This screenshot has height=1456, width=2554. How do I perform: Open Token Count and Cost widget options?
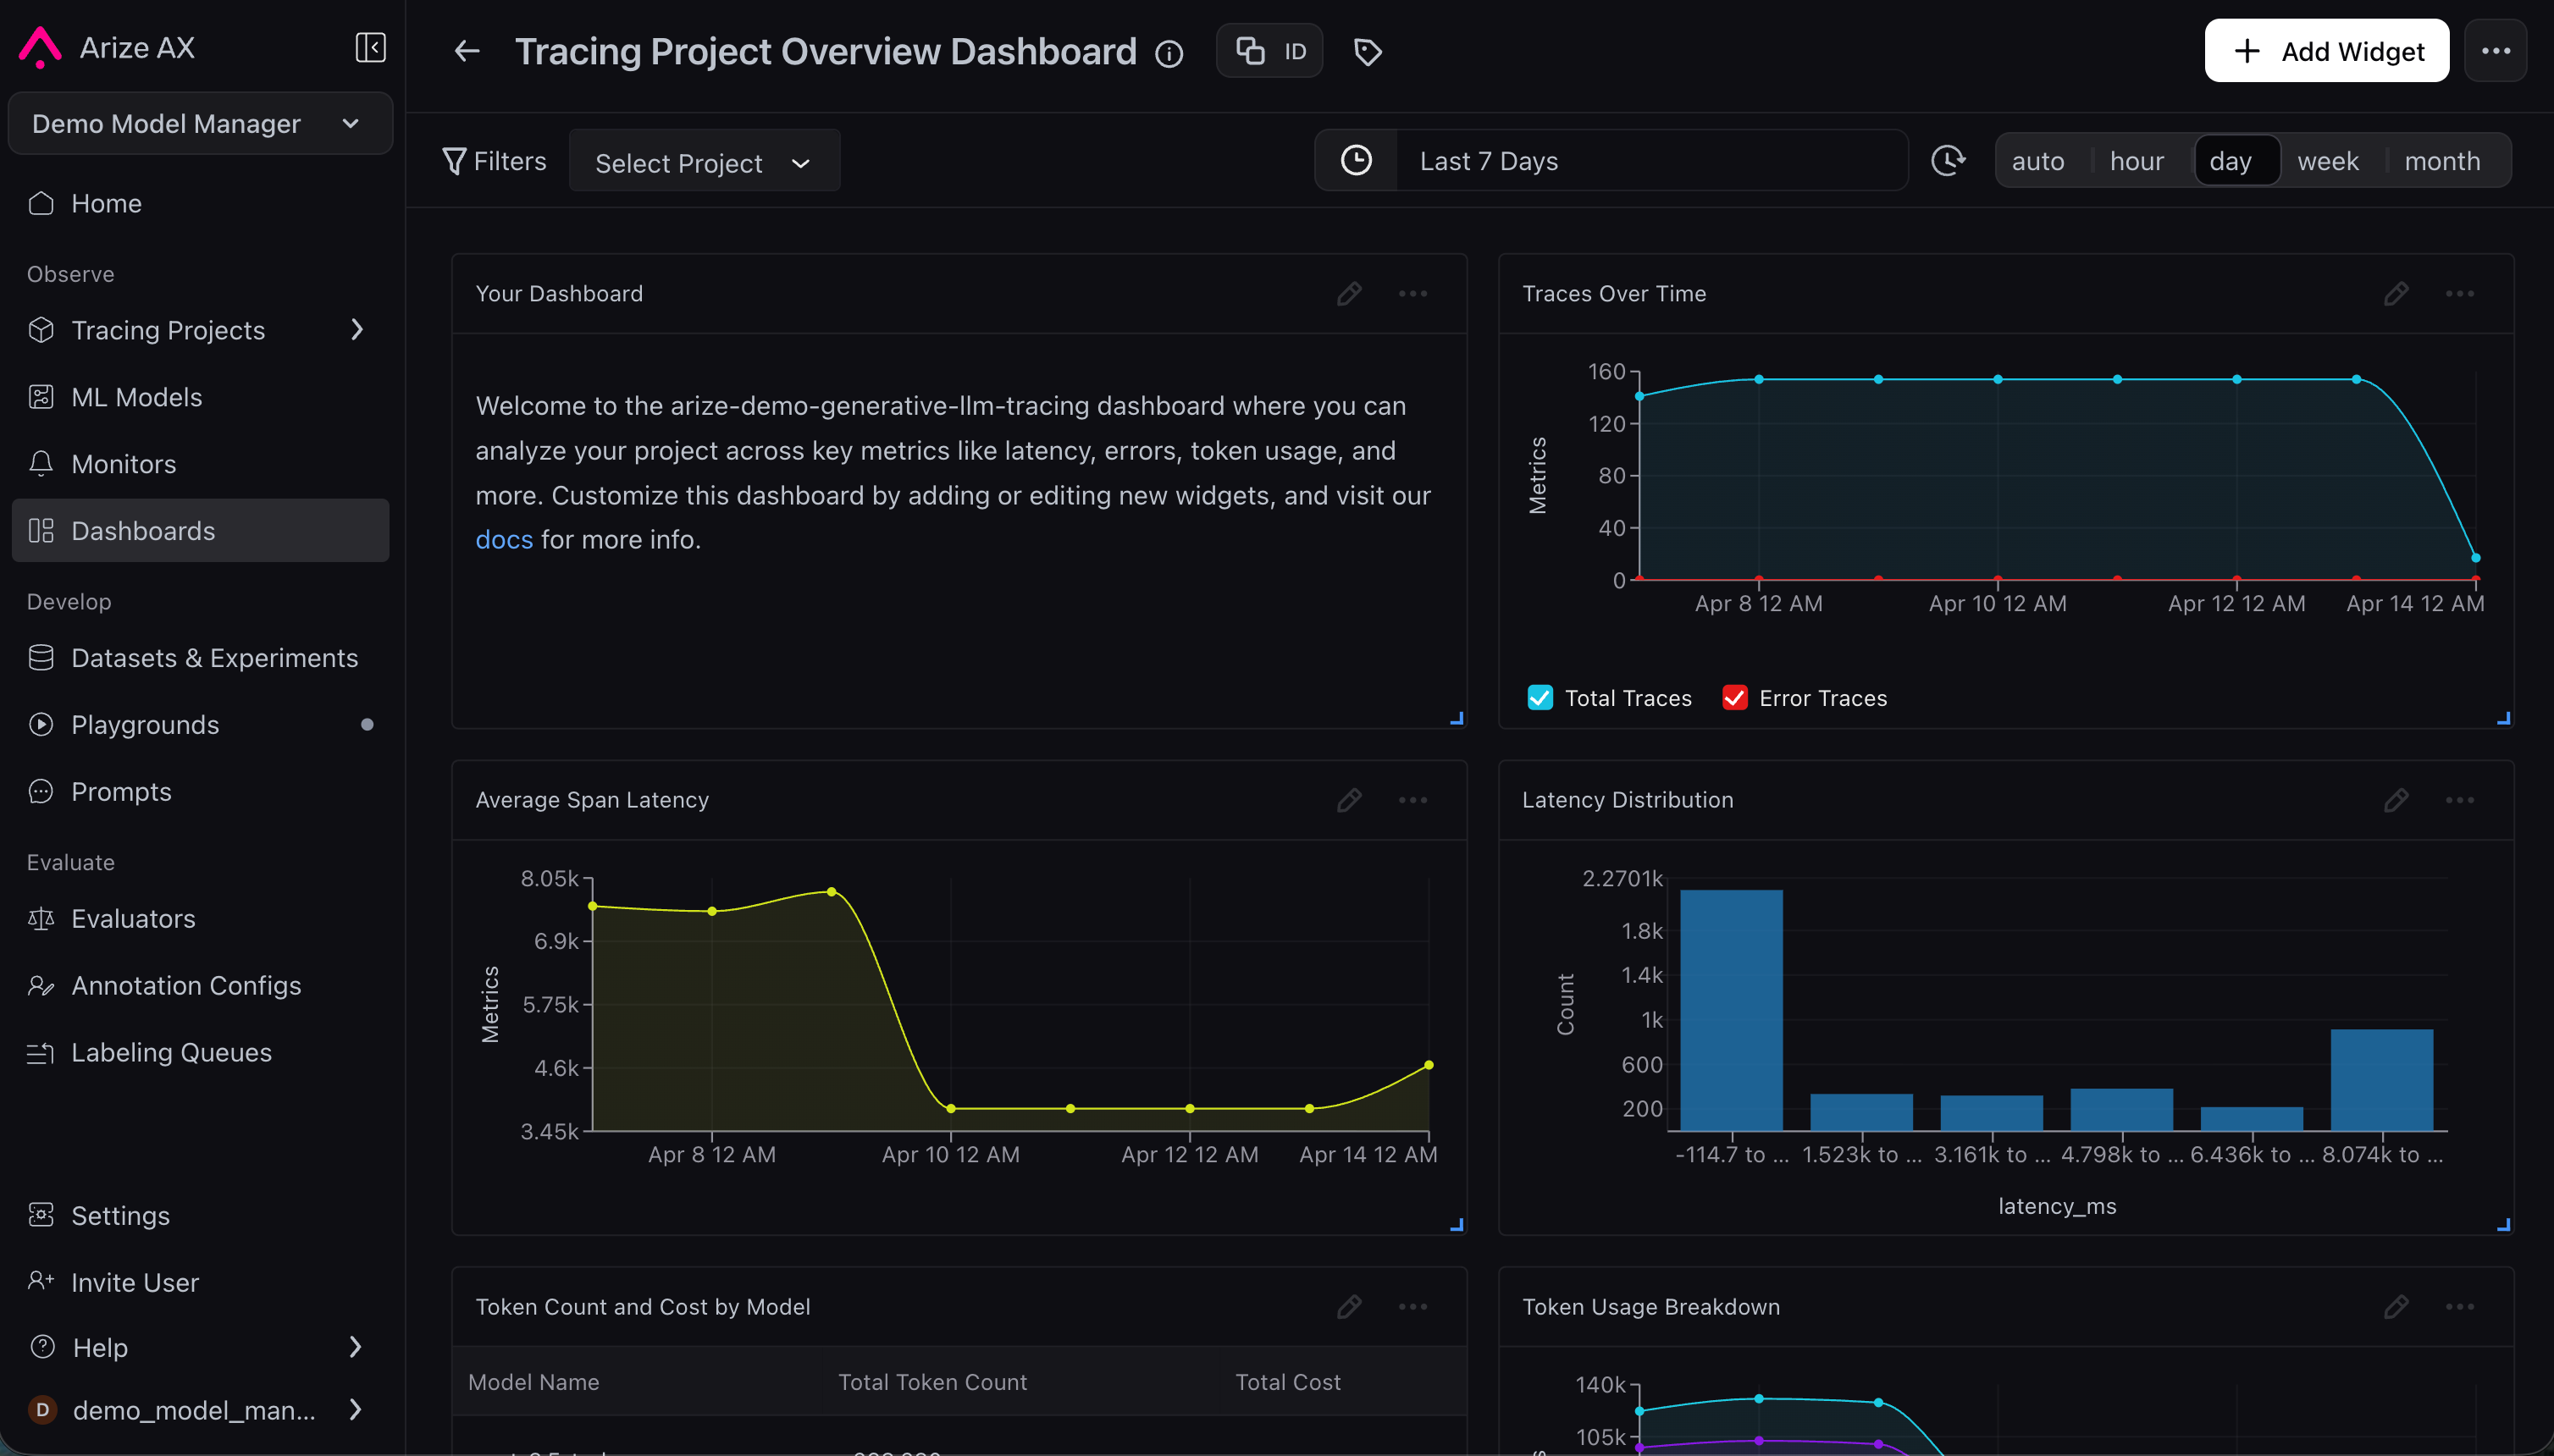click(x=1412, y=1306)
